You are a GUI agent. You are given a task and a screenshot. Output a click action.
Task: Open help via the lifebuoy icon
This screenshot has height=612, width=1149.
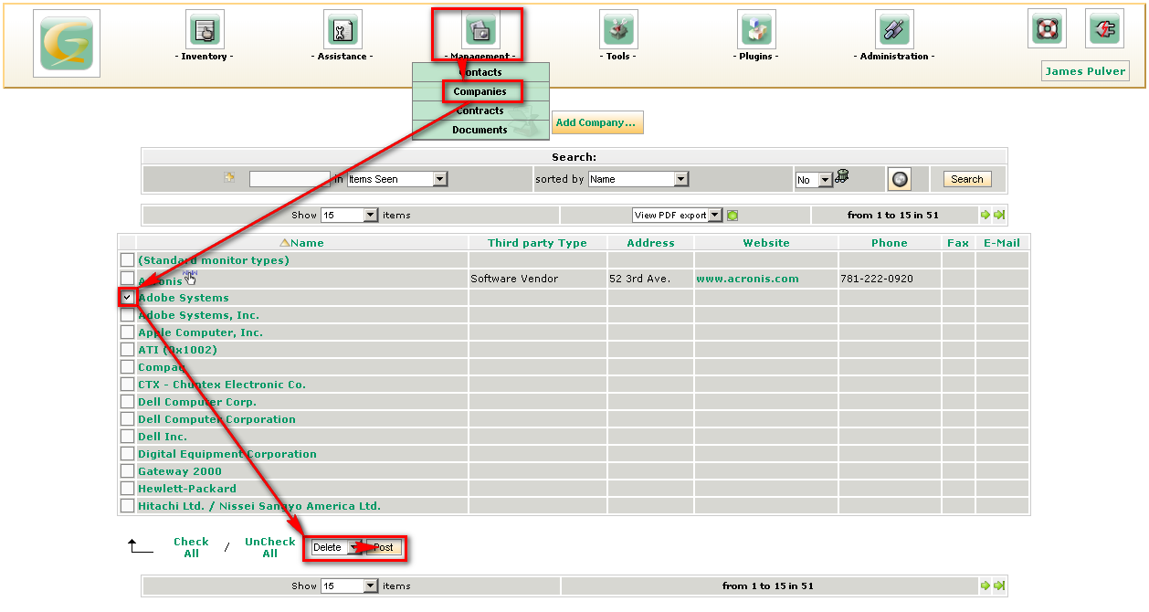pos(1047,28)
